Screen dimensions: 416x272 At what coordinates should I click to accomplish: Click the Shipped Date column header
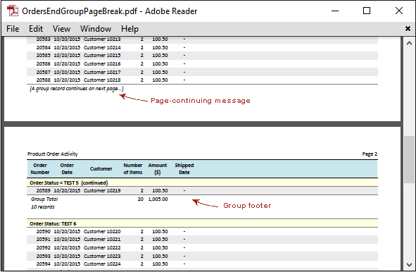click(184, 168)
